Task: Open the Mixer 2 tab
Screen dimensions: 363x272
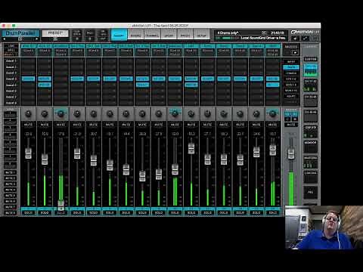Action: tap(135, 35)
